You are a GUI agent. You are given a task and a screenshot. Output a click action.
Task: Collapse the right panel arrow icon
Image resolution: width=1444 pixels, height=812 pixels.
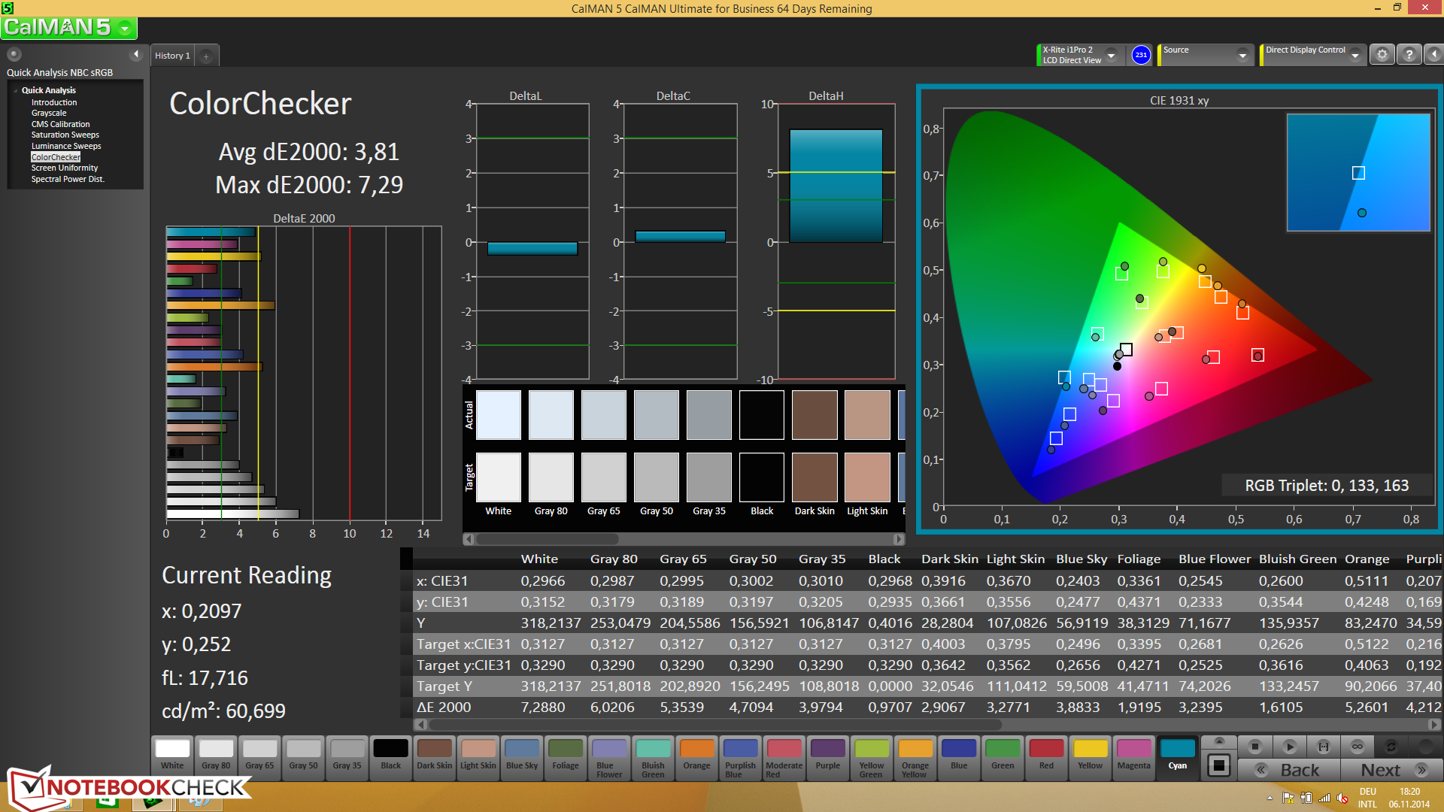(x=1433, y=55)
